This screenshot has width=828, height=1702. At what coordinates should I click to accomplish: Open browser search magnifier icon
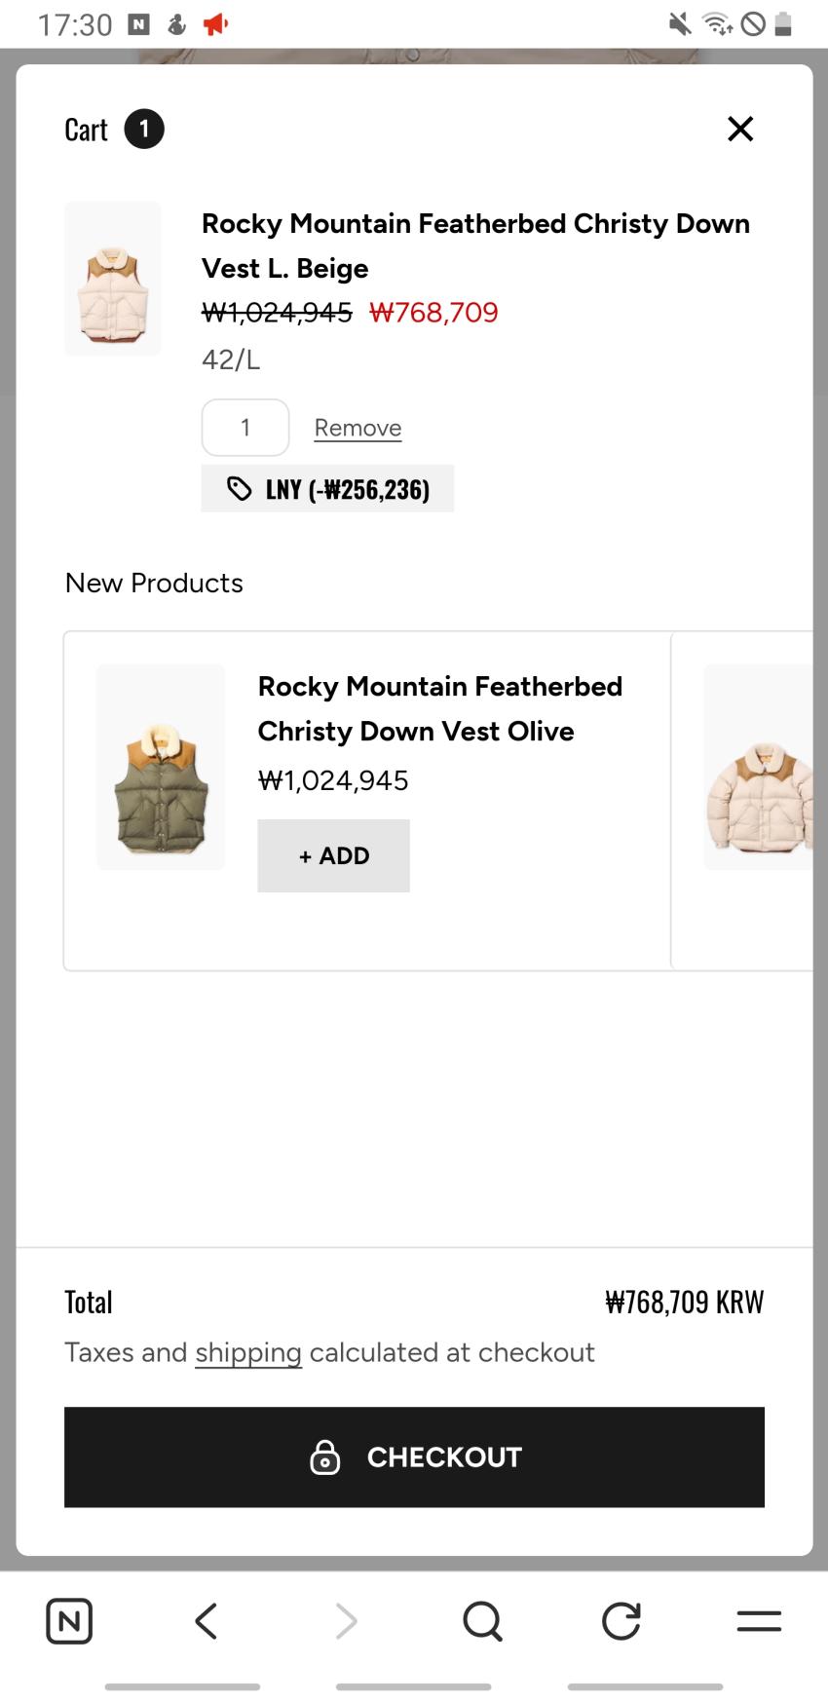482,1621
